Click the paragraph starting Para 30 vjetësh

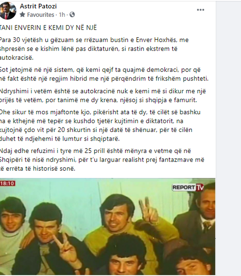(94, 49)
